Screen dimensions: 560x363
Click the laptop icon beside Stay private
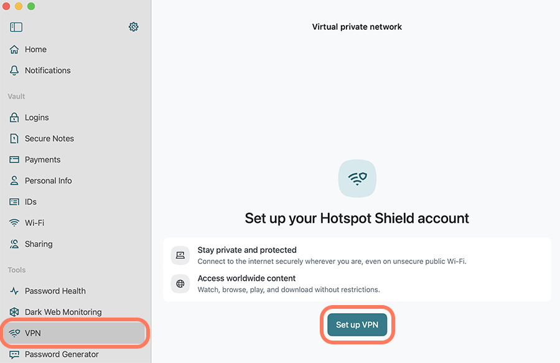[x=180, y=255]
